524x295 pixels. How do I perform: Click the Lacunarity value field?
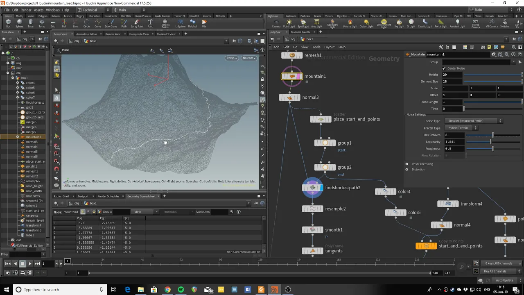(x=454, y=142)
